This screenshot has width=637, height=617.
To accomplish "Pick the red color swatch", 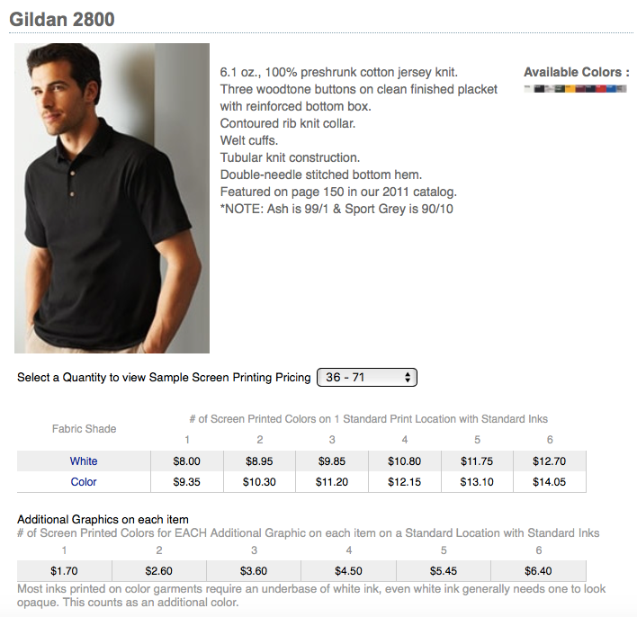I will click(601, 88).
